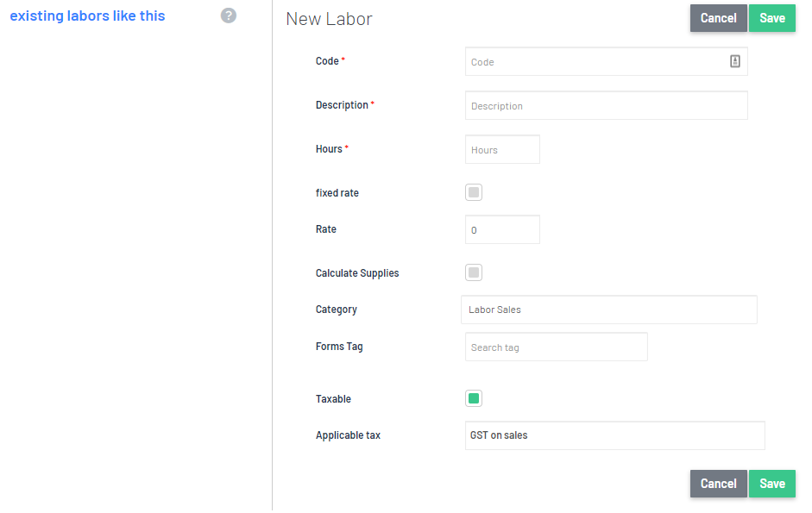Open the Applicable tax dropdown
Screen dimensions: 812x513
click(614, 435)
